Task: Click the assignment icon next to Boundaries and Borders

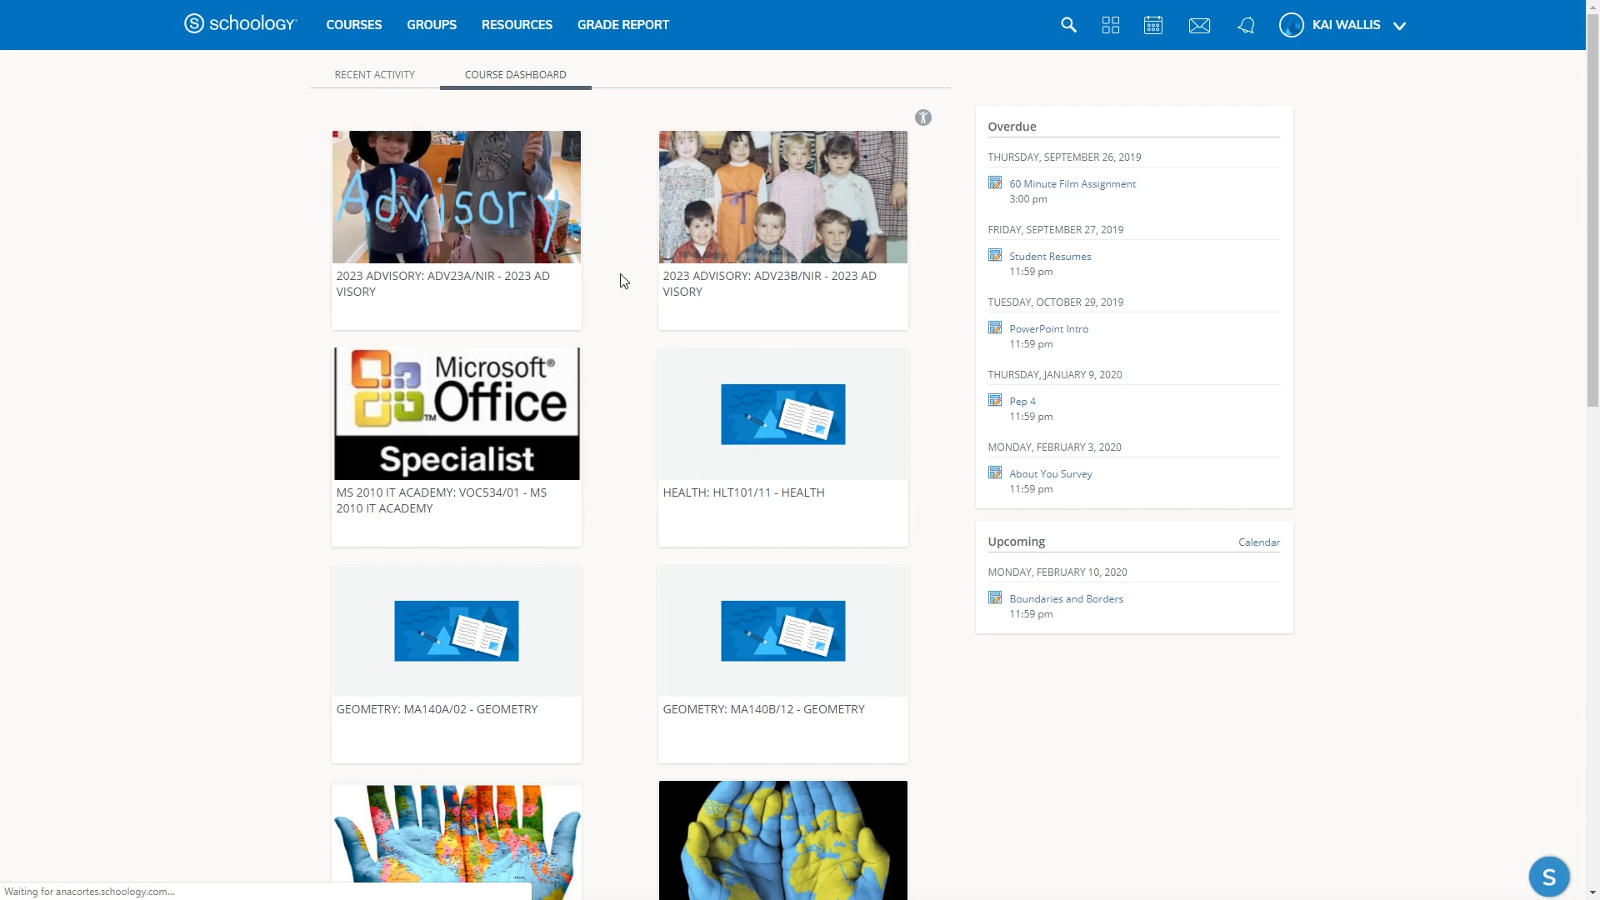Action: coord(995,597)
